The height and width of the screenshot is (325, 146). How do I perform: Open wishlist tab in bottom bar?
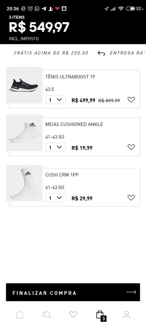73,314
